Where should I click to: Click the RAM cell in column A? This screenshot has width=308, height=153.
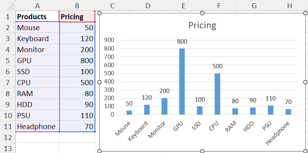pos(37,93)
